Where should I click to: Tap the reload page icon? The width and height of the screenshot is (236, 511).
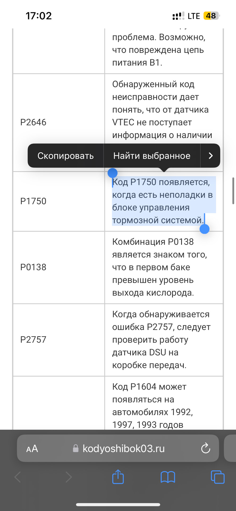[206, 448]
